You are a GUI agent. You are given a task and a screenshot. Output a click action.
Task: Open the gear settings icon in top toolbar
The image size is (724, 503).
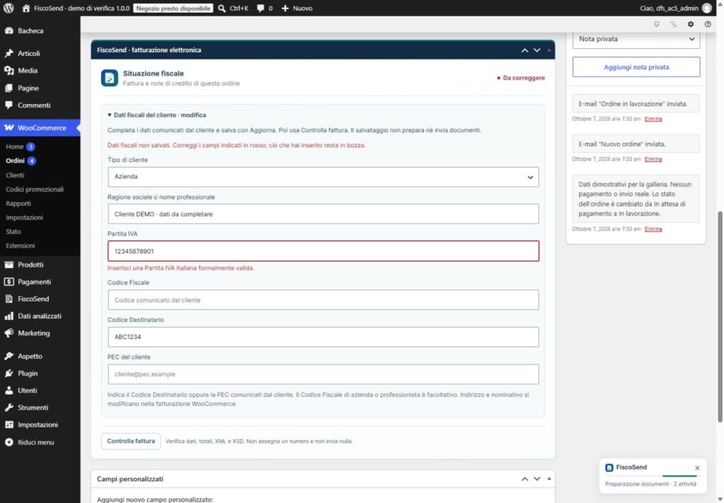pyautogui.click(x=690, y=24)
